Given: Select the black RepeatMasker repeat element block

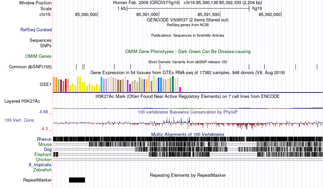Looking at the screenshot, I should 77,180.
